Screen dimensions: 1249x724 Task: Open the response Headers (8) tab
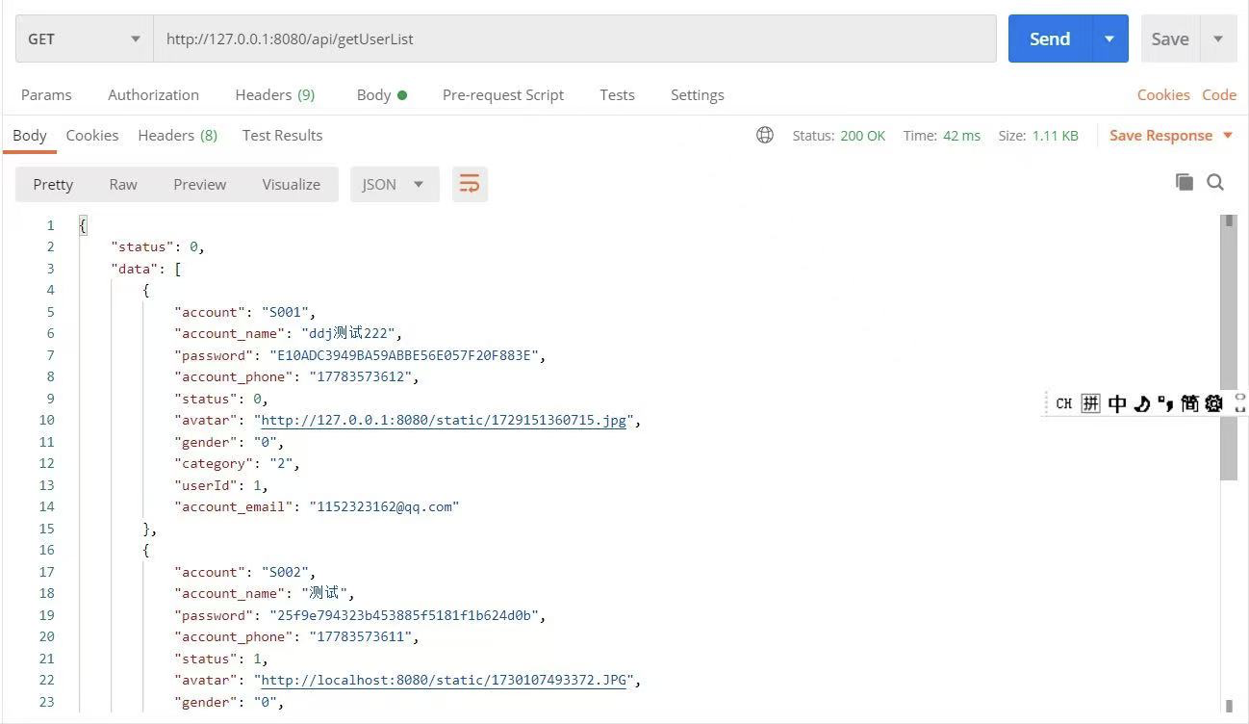point(177,135)
